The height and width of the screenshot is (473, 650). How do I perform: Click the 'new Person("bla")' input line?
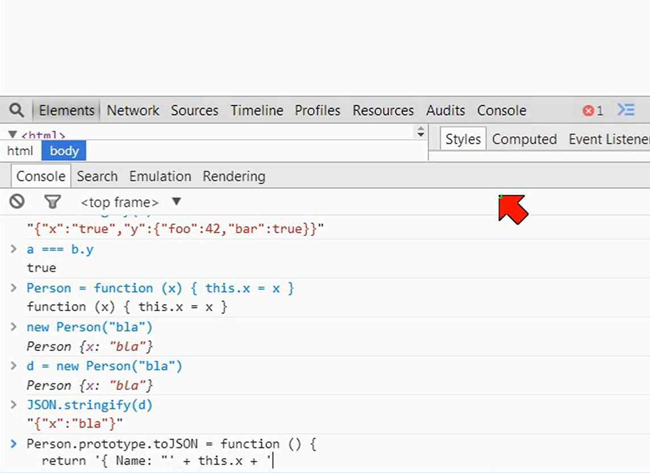pos(90,327)
